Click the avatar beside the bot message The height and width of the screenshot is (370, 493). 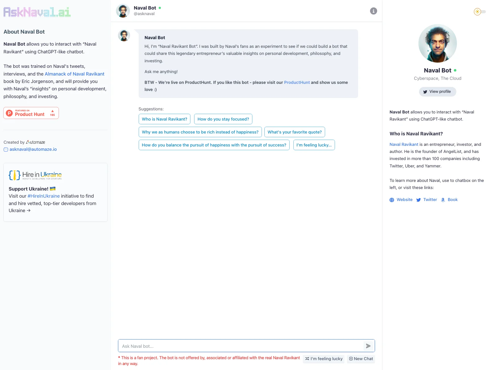tap(124, 35)
